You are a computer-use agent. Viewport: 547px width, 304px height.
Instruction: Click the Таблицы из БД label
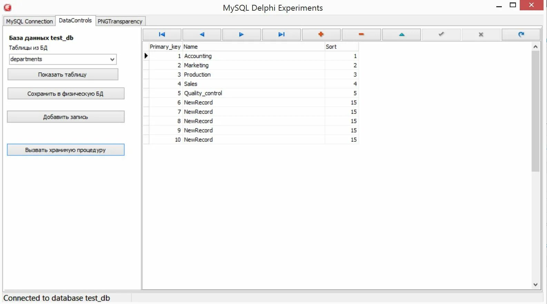coord(28,48)
